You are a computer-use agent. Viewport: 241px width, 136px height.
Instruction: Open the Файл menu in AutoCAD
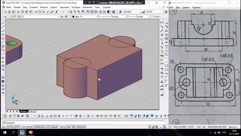[9, 7]
